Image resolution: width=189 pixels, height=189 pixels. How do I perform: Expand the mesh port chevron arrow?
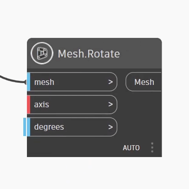point(110,82)
